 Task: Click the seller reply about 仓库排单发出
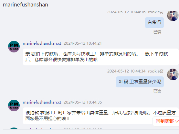click(101, 57)
